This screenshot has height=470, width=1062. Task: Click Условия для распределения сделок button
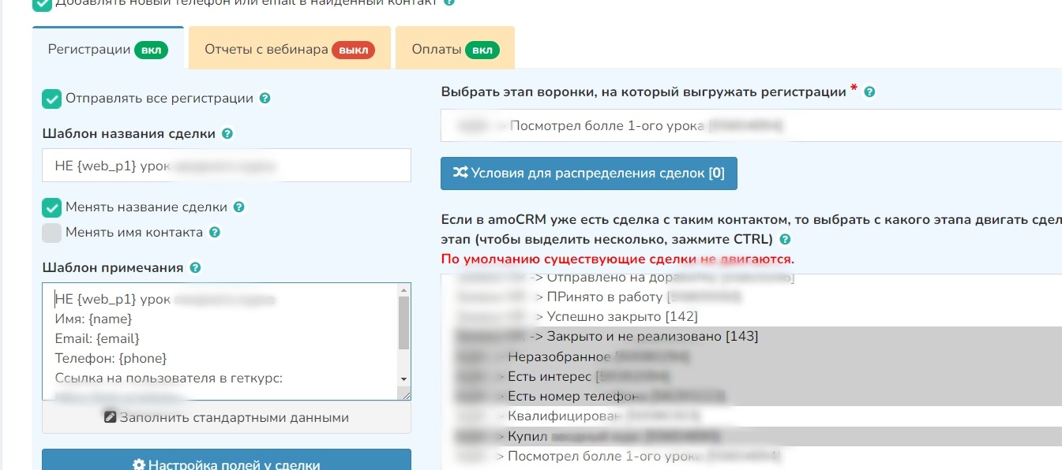click(588, 173)
